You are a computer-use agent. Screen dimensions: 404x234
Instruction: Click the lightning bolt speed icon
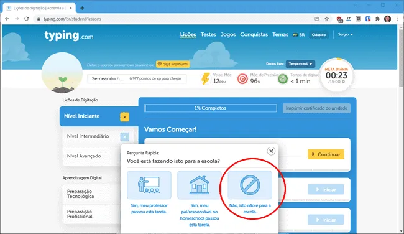tap(205, 78)
